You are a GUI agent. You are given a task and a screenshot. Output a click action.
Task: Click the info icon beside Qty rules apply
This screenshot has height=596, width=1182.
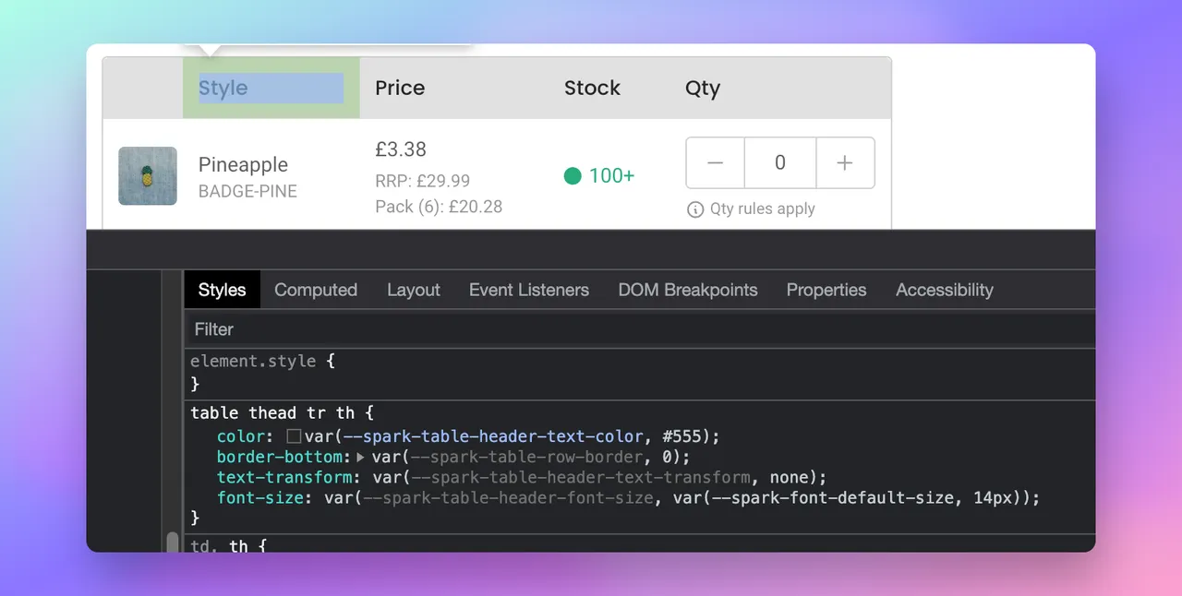pyautogui.click(x=694, y=209)
